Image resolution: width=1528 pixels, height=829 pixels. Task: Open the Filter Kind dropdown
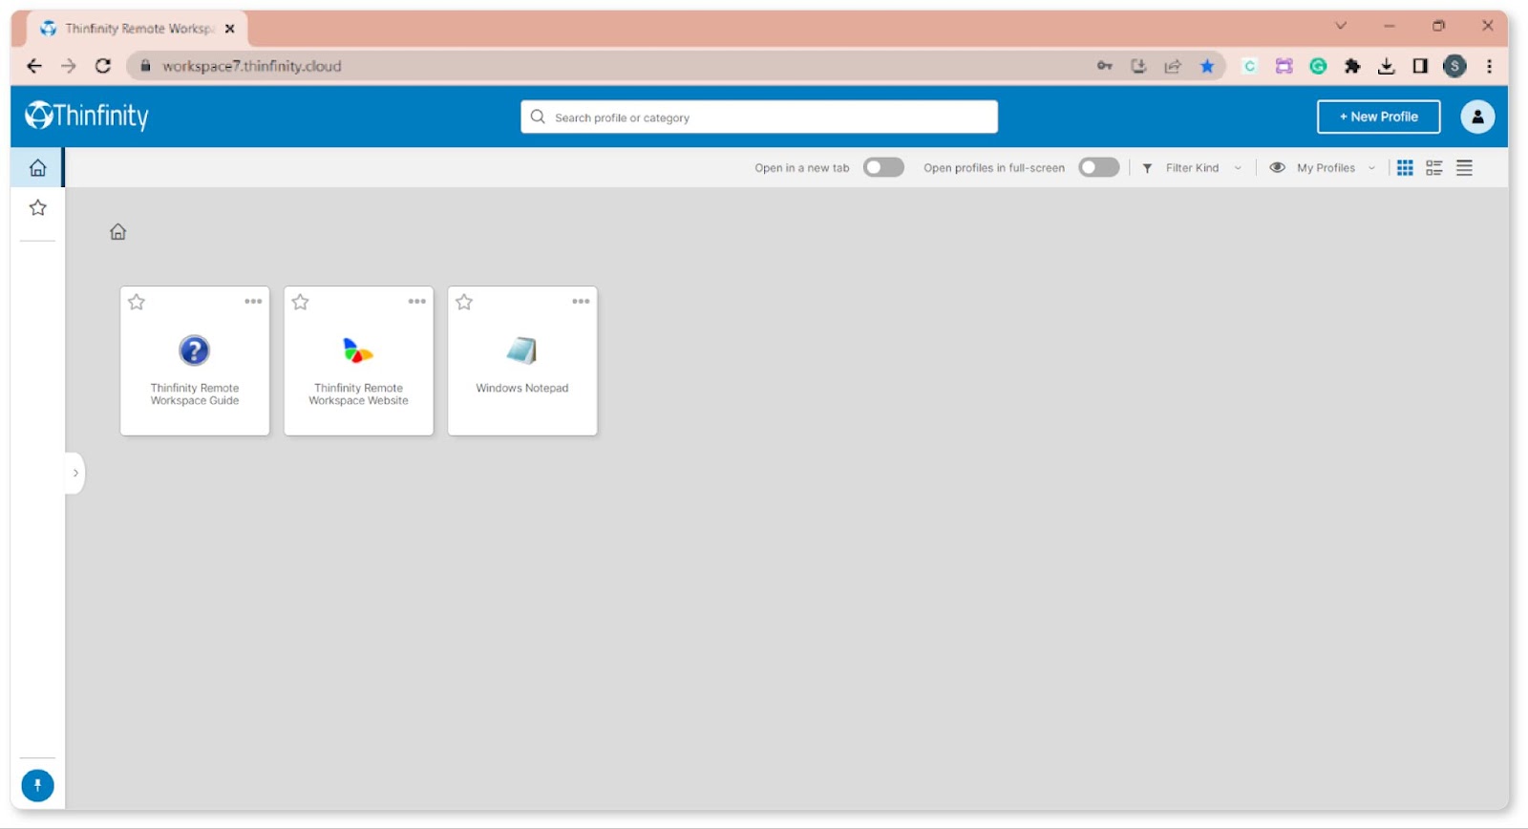point(1203,168)
